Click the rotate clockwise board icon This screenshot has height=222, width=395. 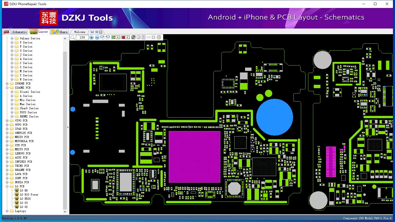pos(102,38)
